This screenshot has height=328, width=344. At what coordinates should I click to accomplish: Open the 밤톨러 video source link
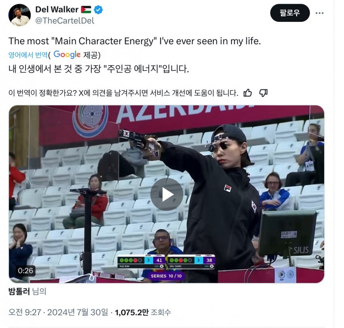19,291
